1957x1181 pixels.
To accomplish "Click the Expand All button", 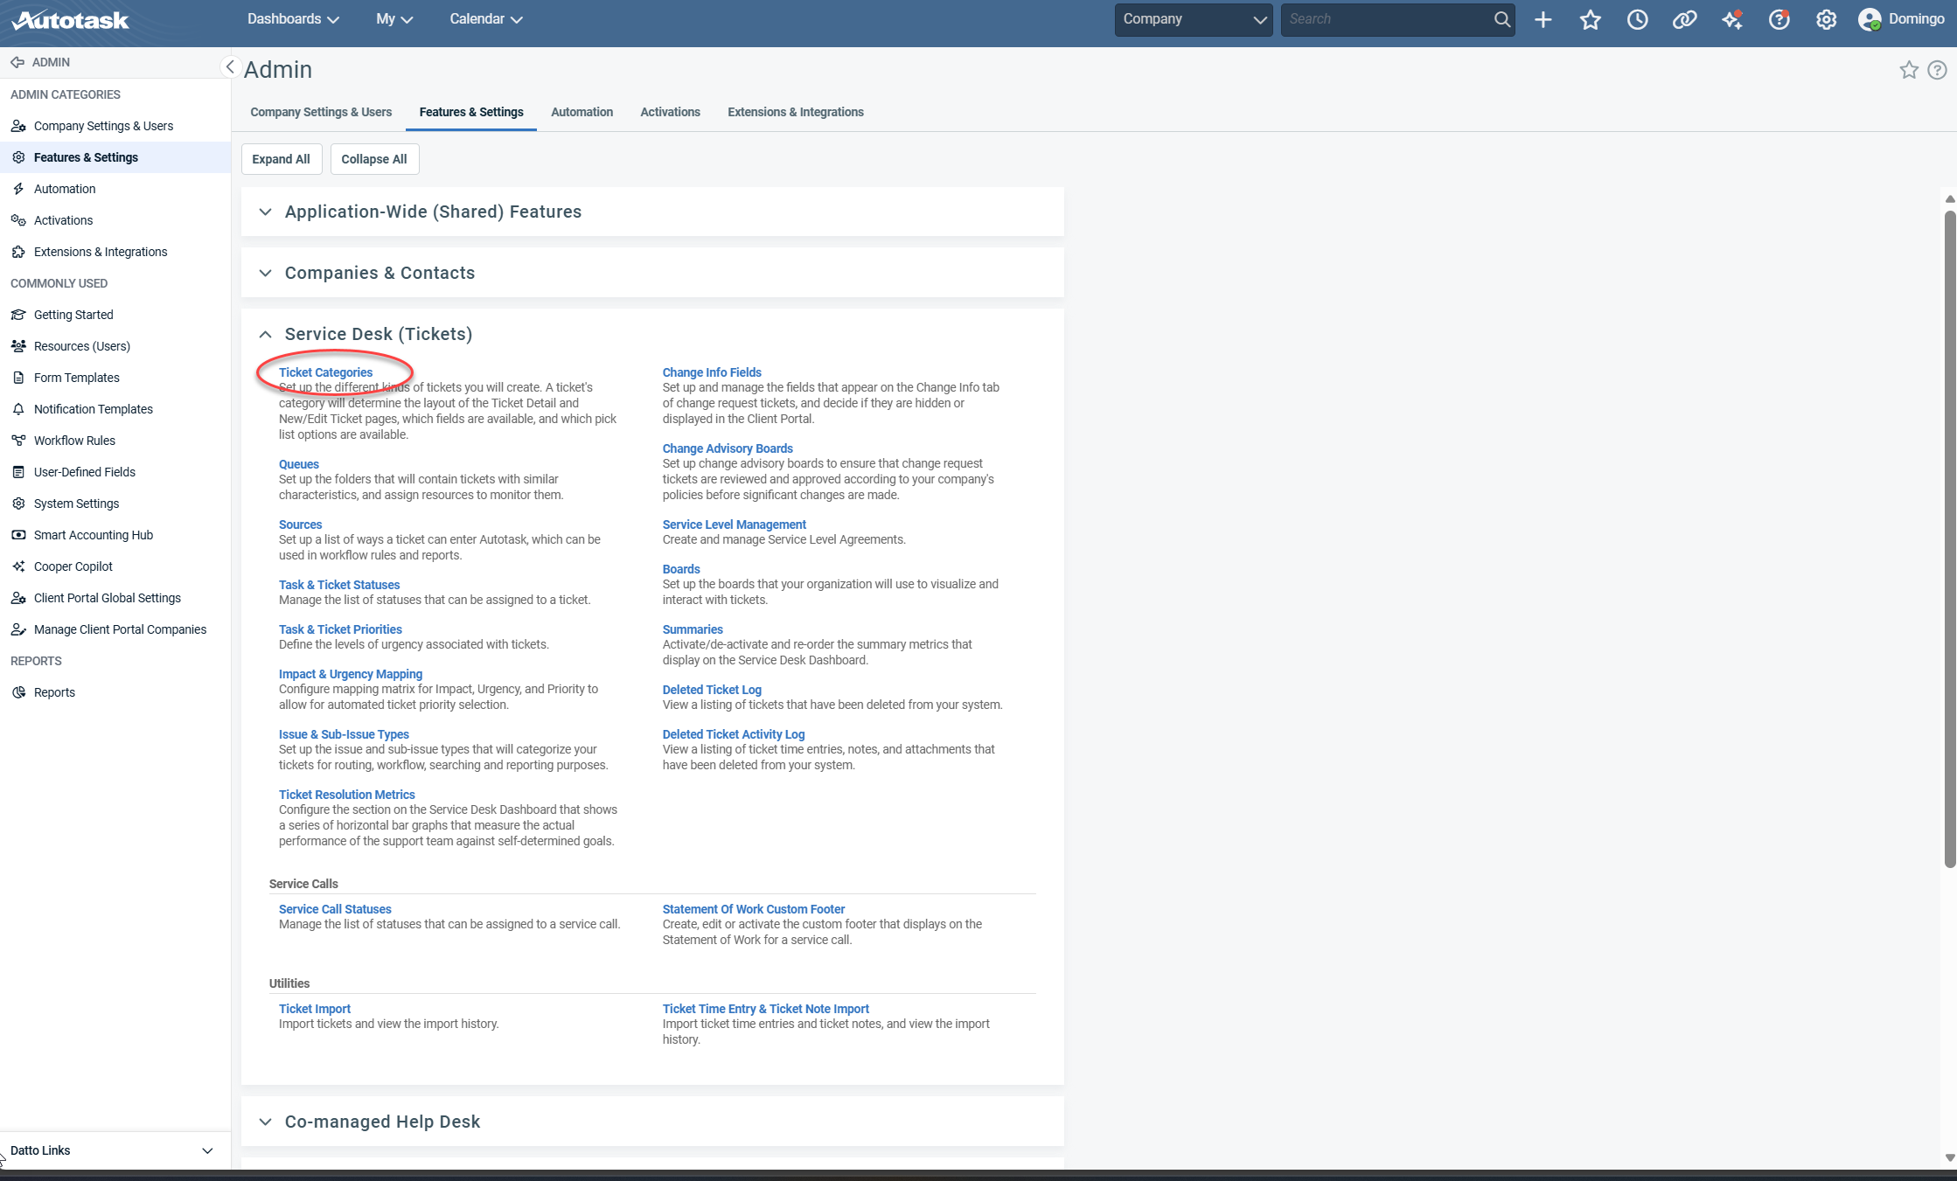I will pos(281,159).
